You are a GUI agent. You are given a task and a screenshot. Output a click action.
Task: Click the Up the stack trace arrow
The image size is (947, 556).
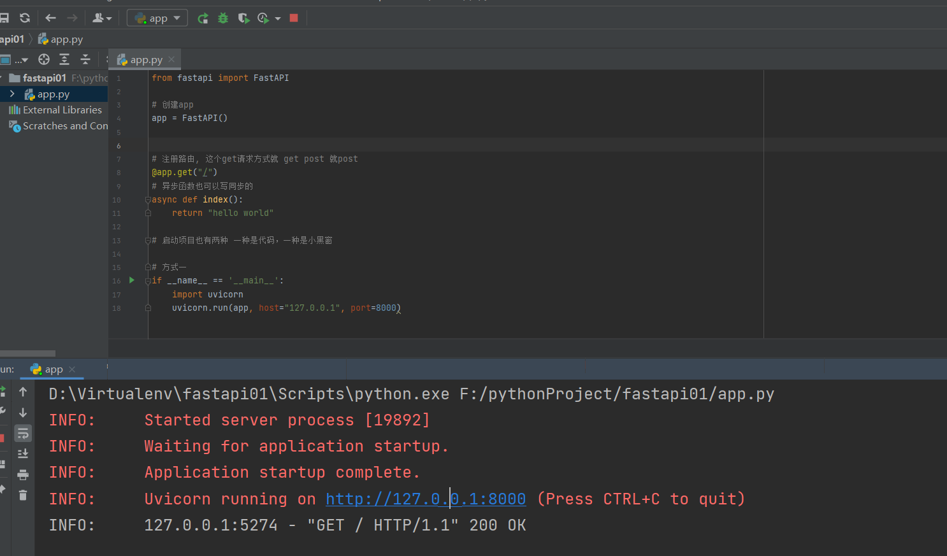tap(23, 392)
